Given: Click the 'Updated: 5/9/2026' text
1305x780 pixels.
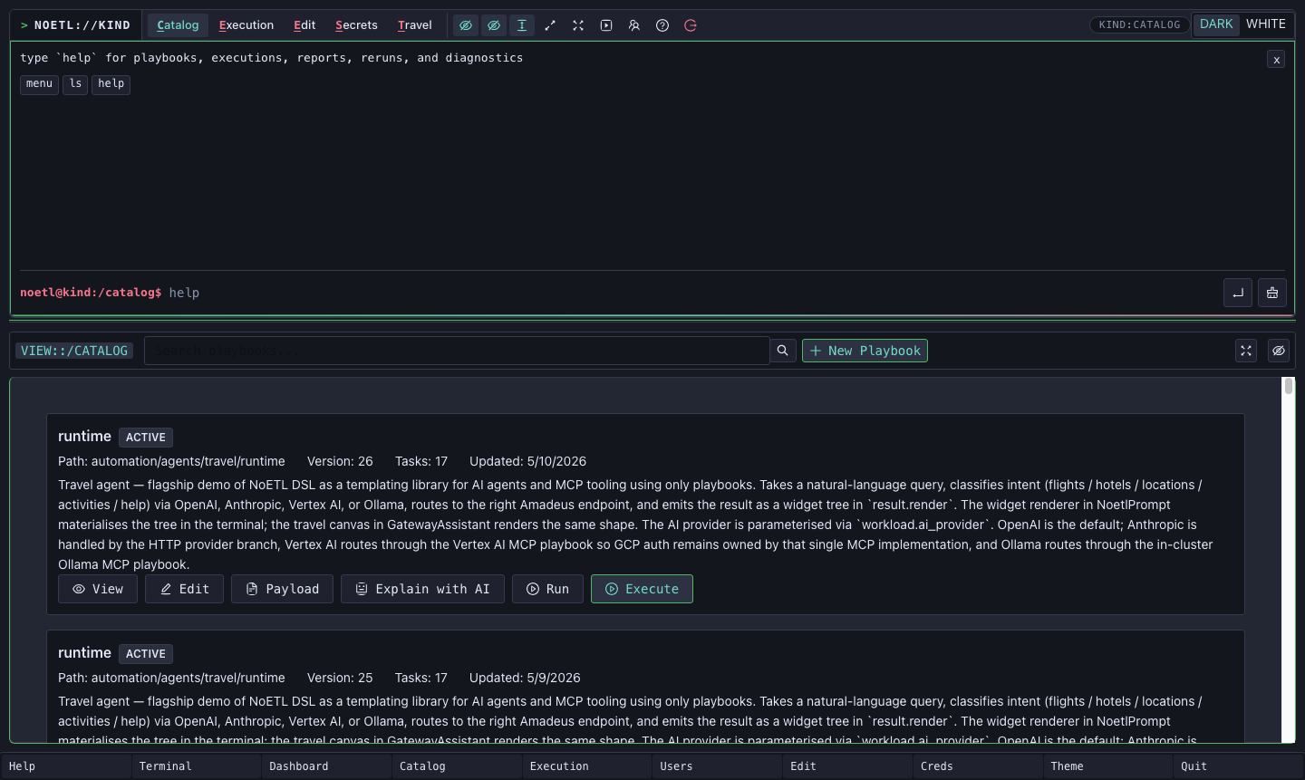Looking at the screenshot, I should click(525, 678).
